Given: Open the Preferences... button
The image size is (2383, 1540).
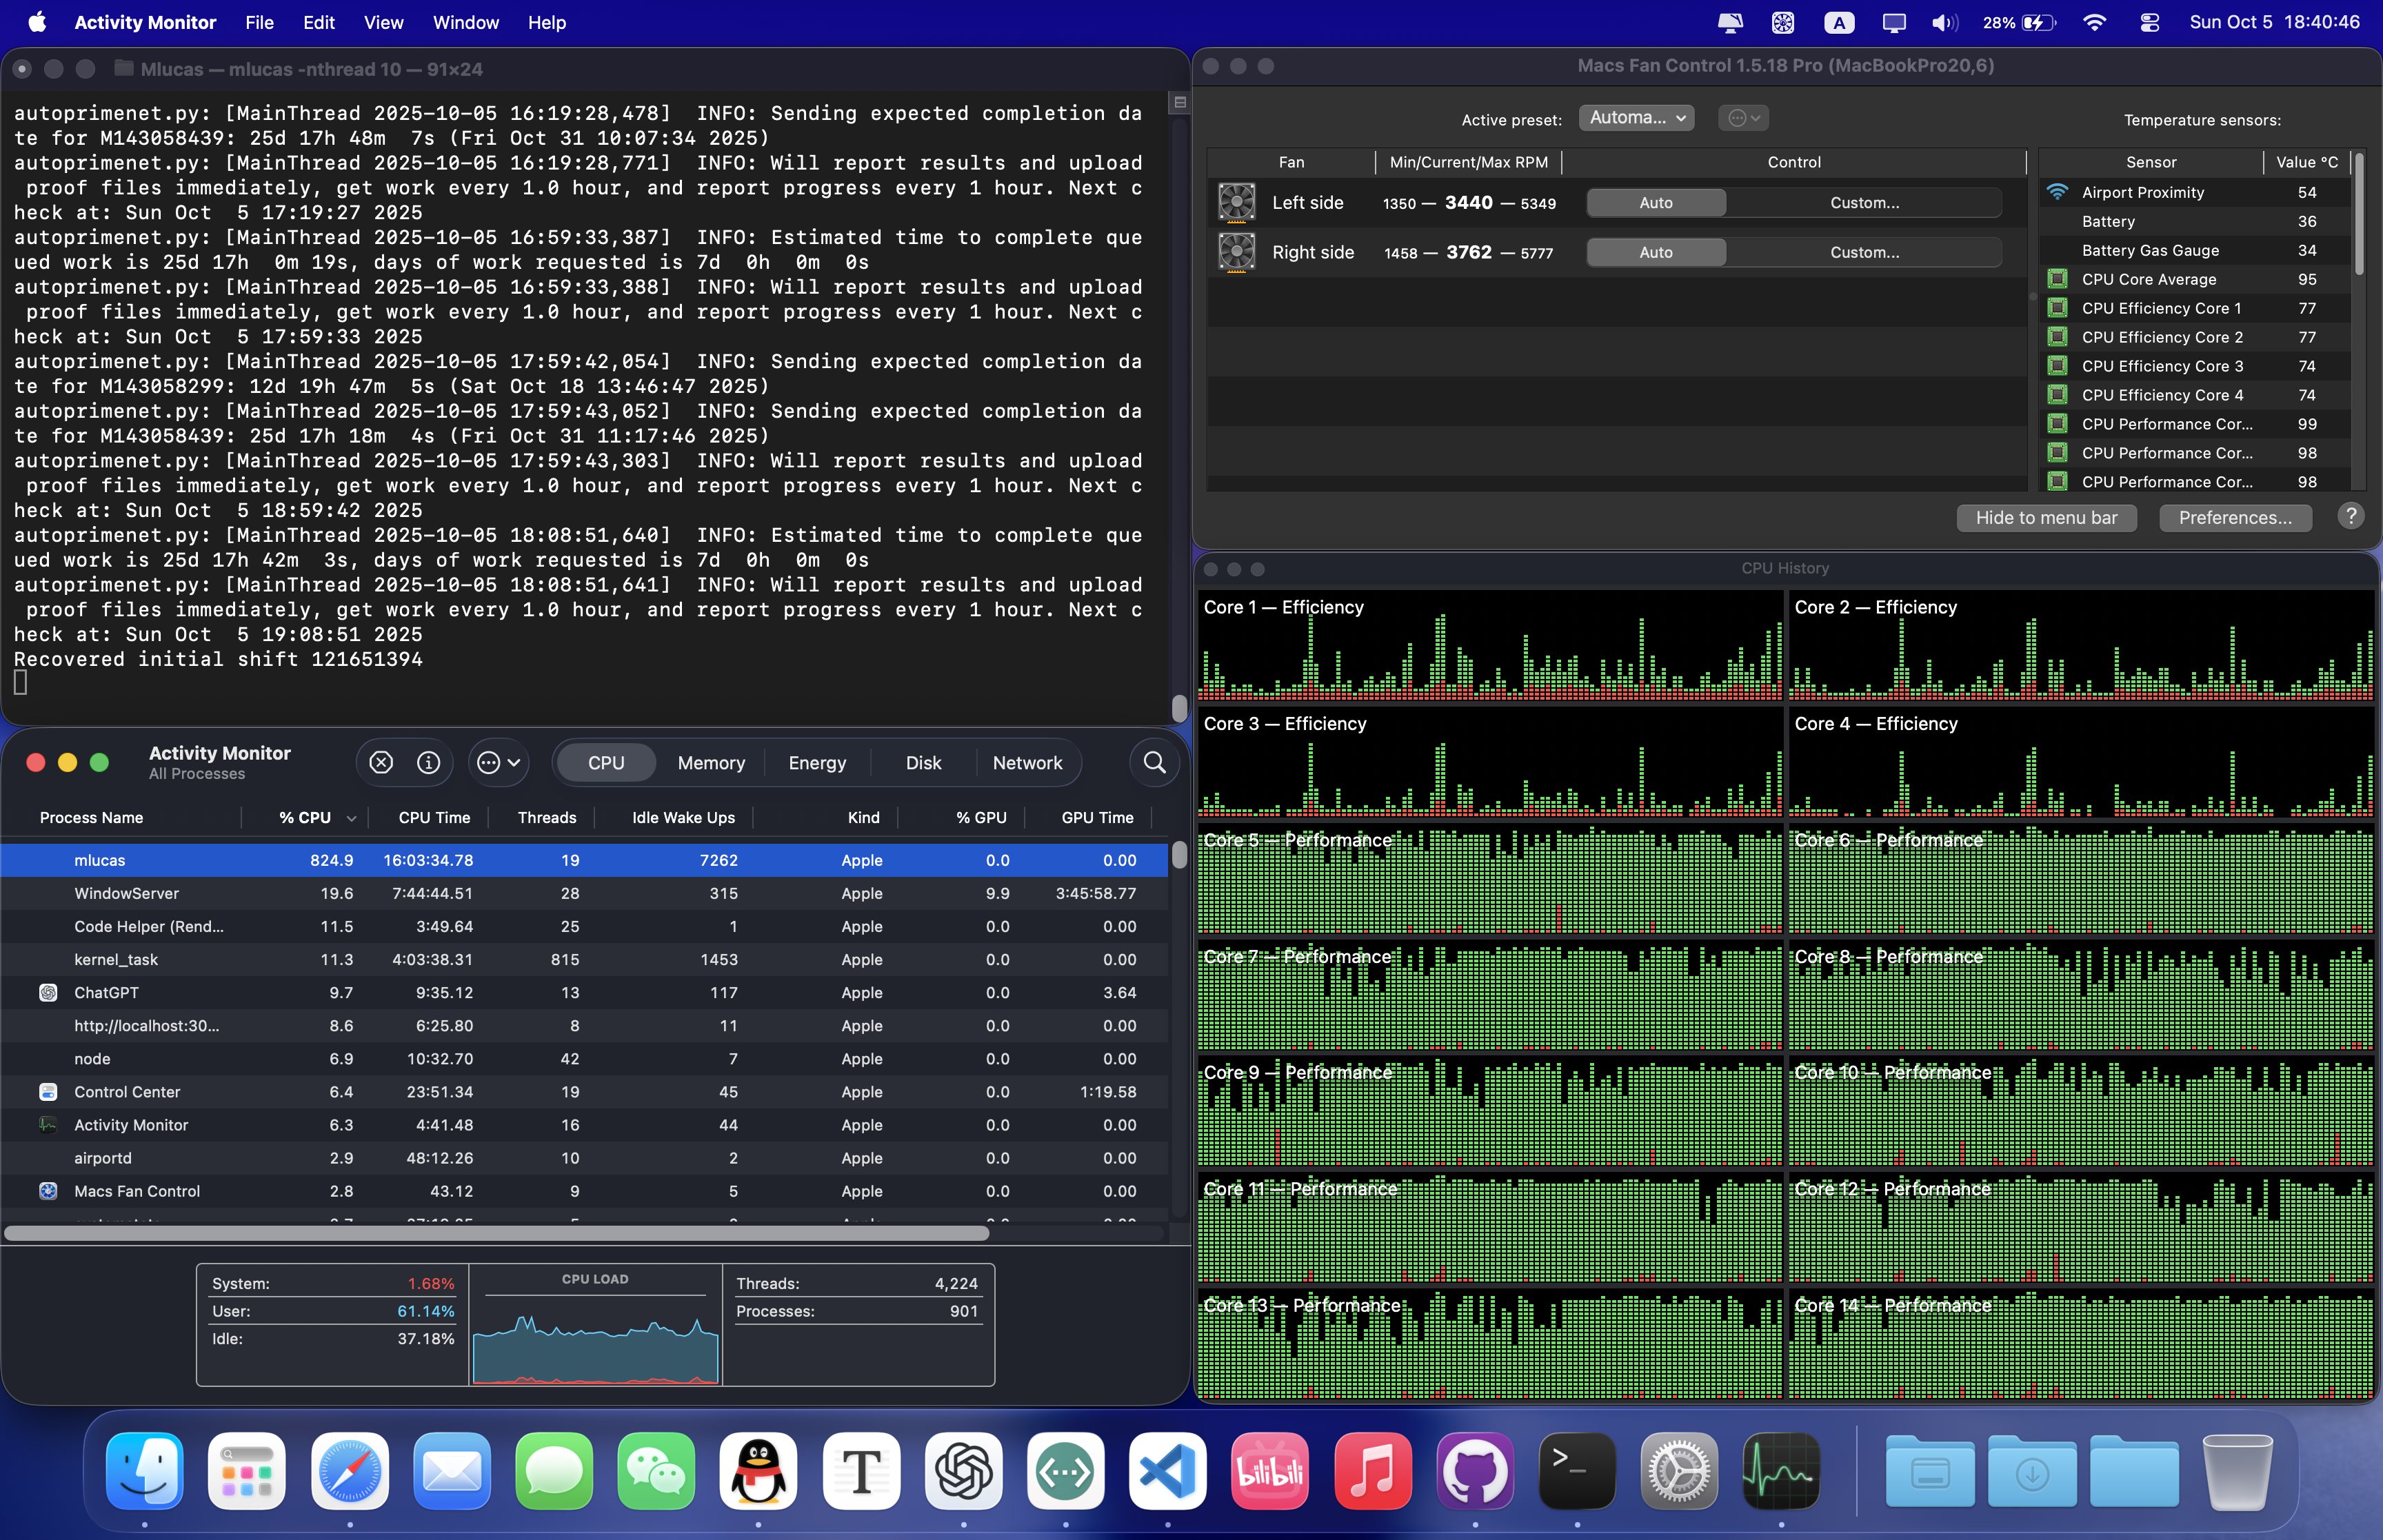Looking at the screenshot, I should [2235, 518].
